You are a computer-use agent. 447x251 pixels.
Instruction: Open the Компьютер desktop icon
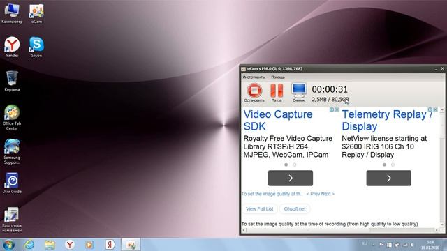(12, 13)
